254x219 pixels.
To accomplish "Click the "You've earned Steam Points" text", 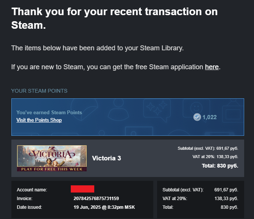I will pyautogui.click(x=49, y=112).
